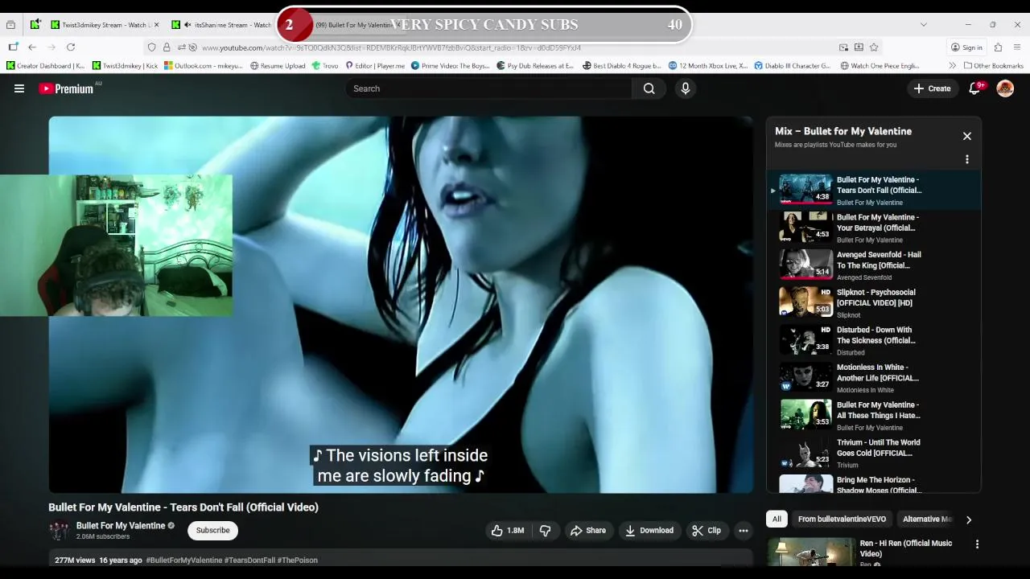This screenshot has height=579, width=1030.
Task: Click the autoplay blocked icon in address bar
Action: pyautogui.click(x=193, y=47)
